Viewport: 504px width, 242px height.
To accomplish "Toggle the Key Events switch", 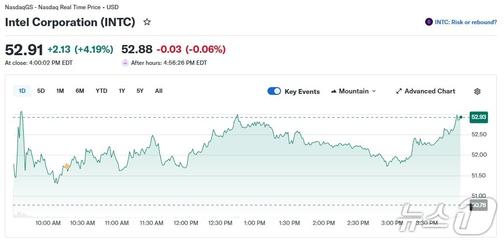I will tap(274, 91).
